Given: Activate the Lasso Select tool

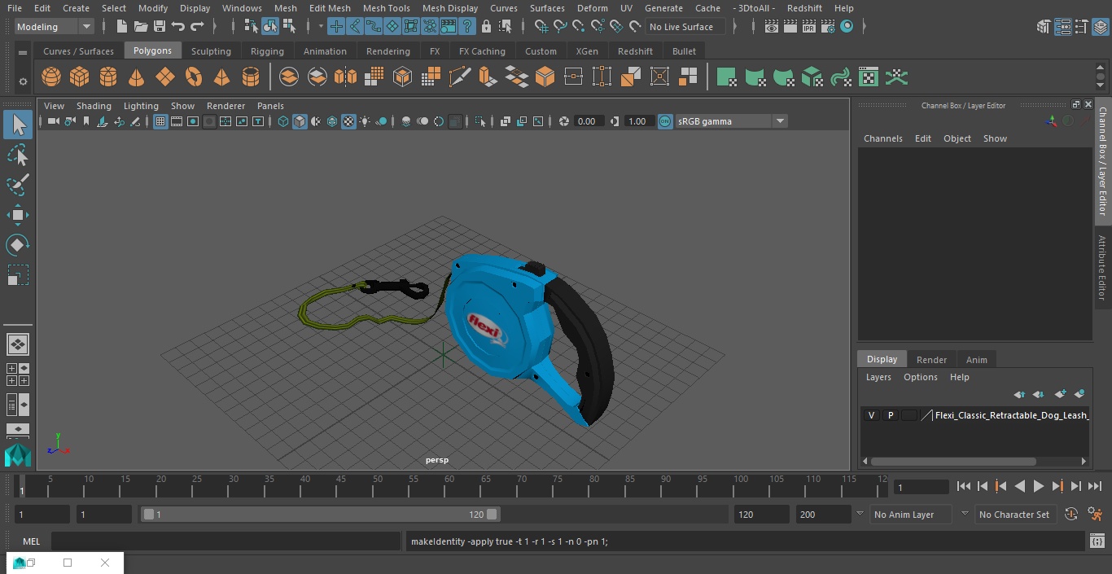Looking at the screenshot, I should point(18,155).
